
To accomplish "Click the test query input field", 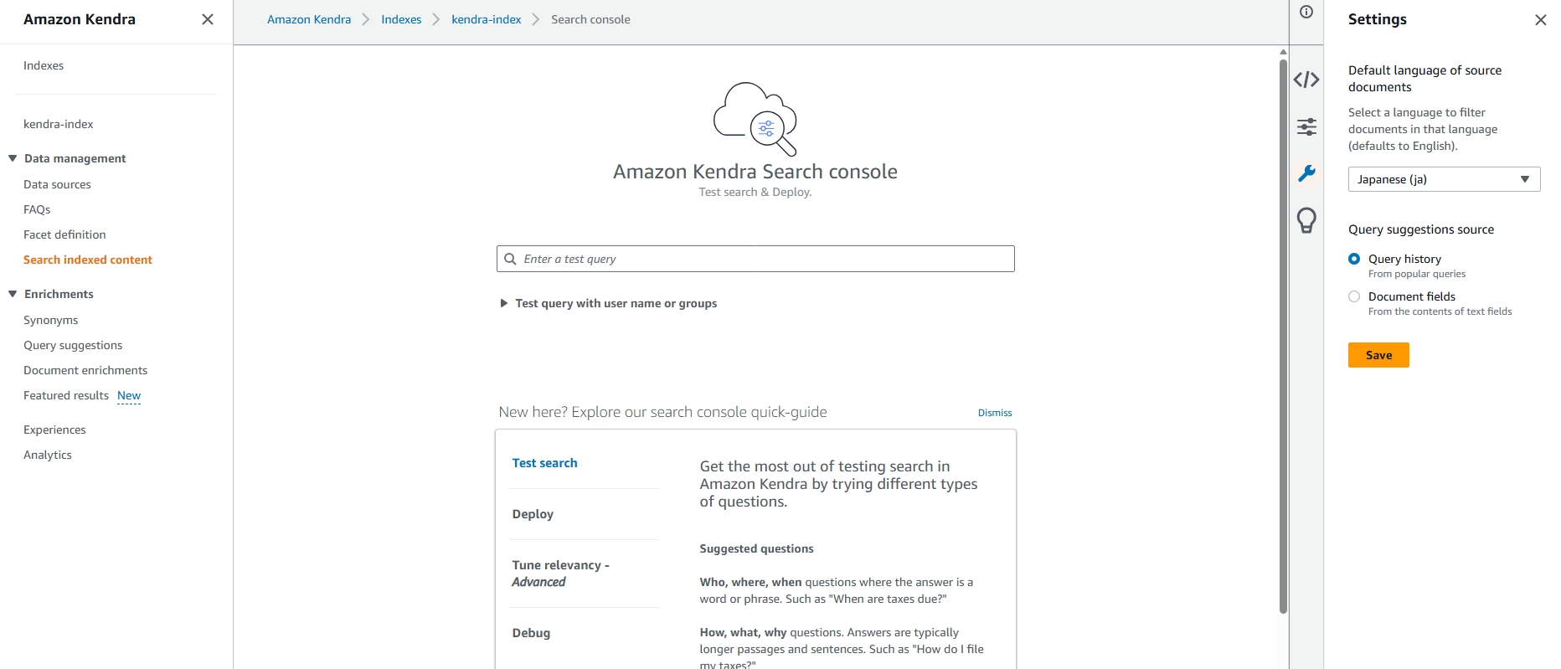I will click(x=762, y=259).
